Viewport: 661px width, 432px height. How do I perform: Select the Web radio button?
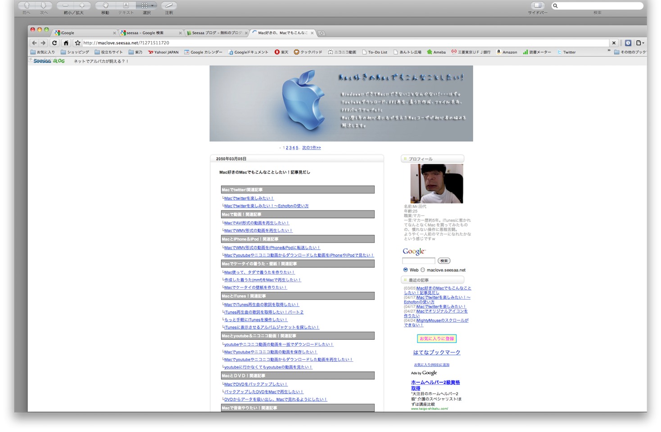coord(406,270)
